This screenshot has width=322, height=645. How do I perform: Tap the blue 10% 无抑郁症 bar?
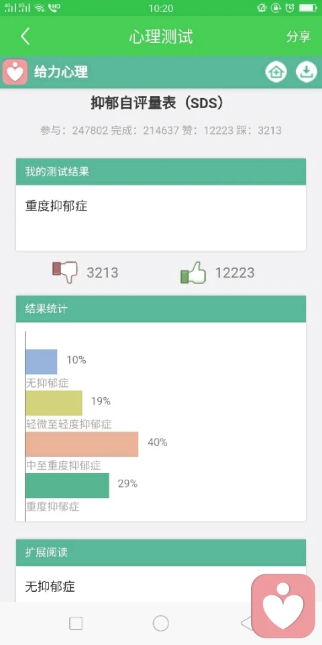click(x=41, y=362)
